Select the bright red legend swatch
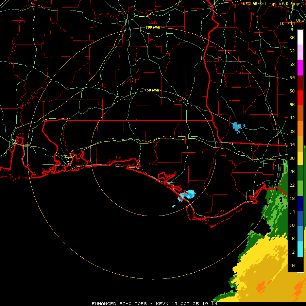The image size is (306, 306). pos(300,98)
